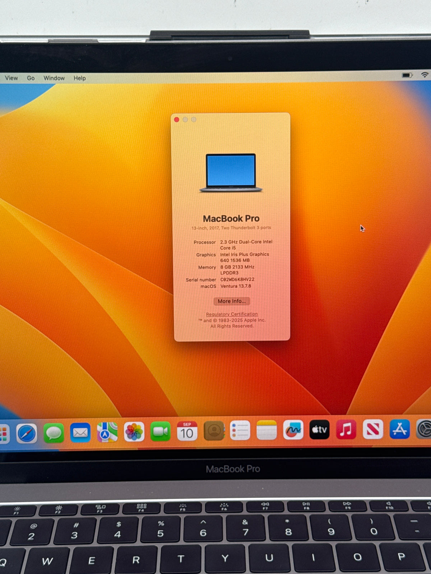The image size is (431, 574).
Task: Open Calendar showing SEP 10
Action: click(187, 431)
